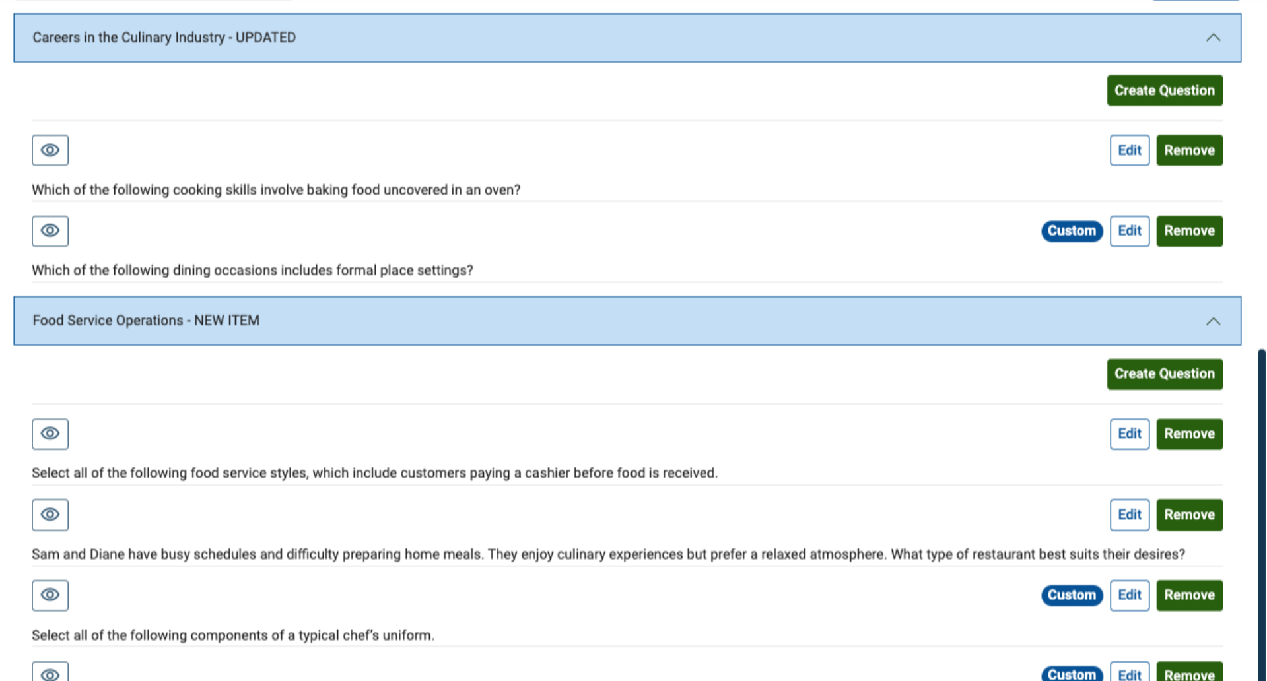The width and height of the screenshot is (1267, 681).
Task: Preview the baking food uncovered question
Action: 50,150
